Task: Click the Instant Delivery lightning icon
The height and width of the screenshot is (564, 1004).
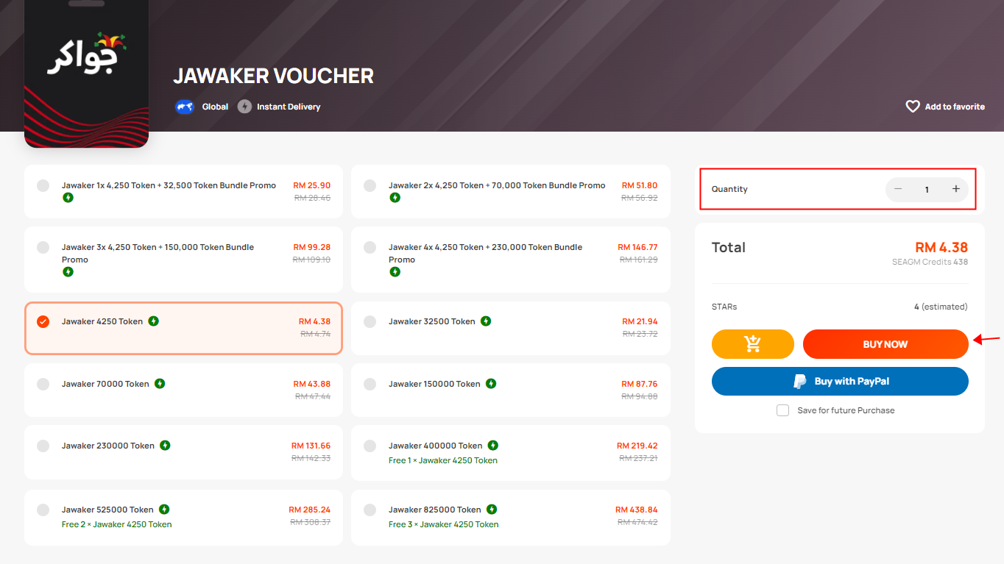Action: [244, 107]
